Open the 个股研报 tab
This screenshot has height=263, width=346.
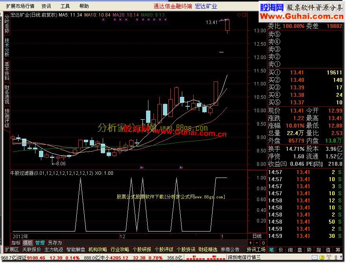pyautogui.click(x=142, y=250)
